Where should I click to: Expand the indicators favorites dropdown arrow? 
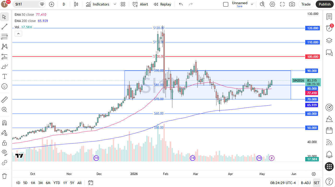tap(115, 4)
